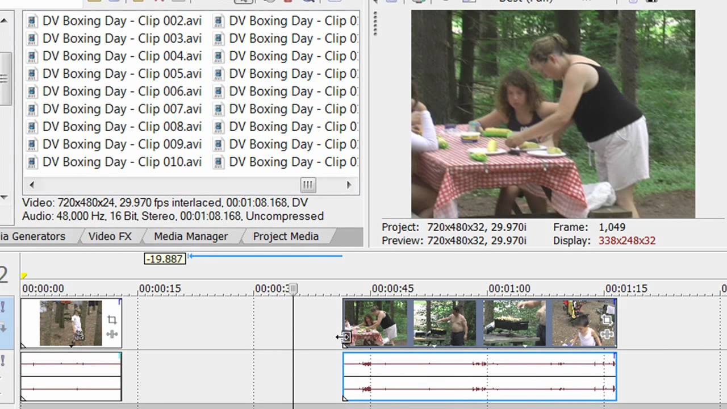Click the timeline playhead cursor handle

(x=293, y=289)
